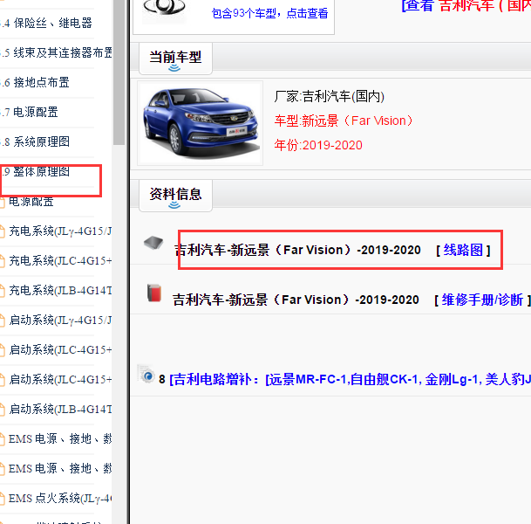
Task: Click the document icon beside 充电系统(JLB-4G14T
Action: (3, 292)
